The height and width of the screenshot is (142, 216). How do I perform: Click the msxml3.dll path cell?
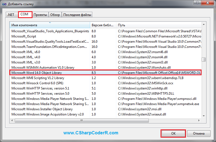coord(143,62)
